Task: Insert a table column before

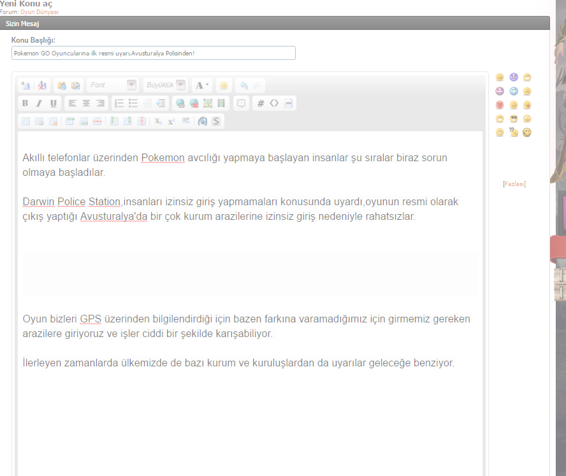Action: pos(114,121)
